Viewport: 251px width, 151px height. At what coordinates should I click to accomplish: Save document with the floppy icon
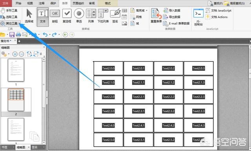(12, 34)
